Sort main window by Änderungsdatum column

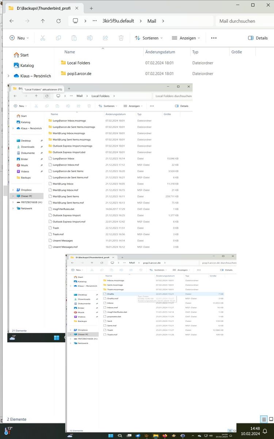click(x=160, y=52)
